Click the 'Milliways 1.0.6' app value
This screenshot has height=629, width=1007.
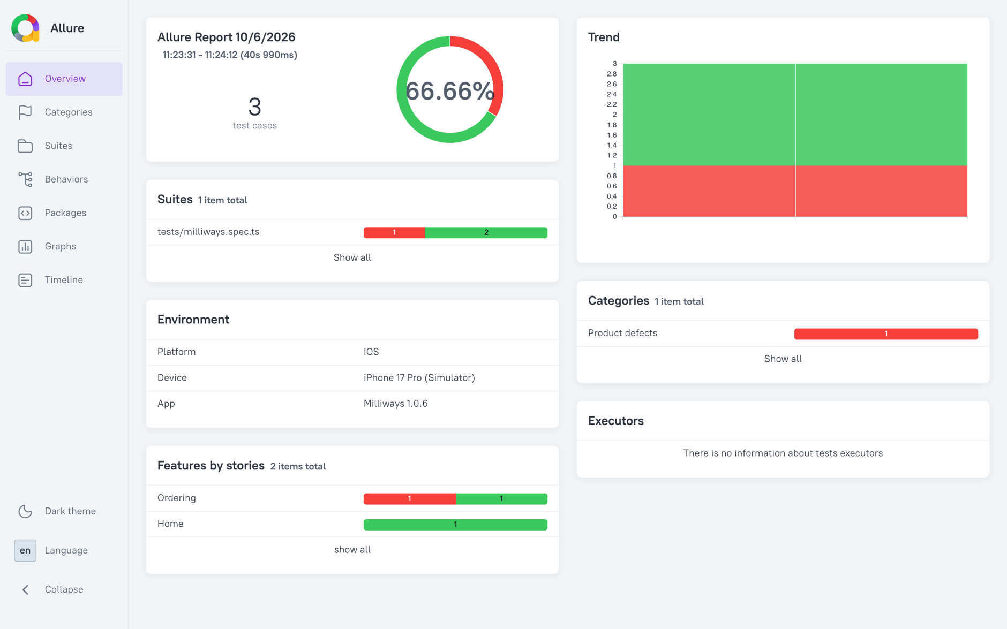click(x=396, y=404)
